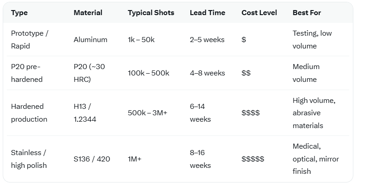
Task: Select the "Lead Time" column header
Action: (207, 13)
